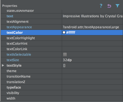Select the textColorHint property

17,44
